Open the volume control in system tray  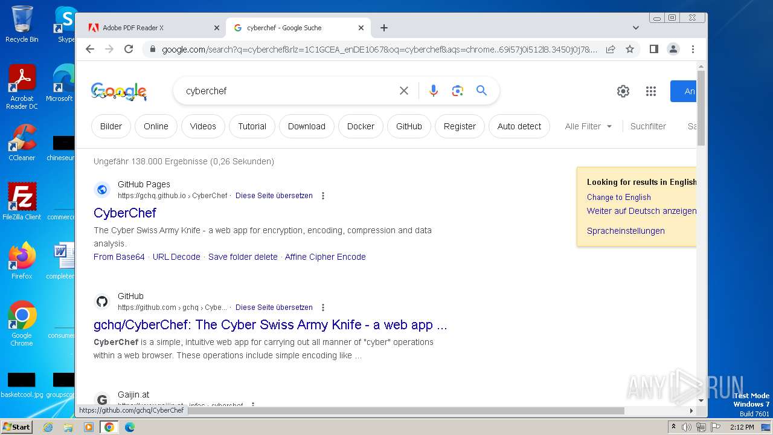pyautogui.click(x=687, y=427)
